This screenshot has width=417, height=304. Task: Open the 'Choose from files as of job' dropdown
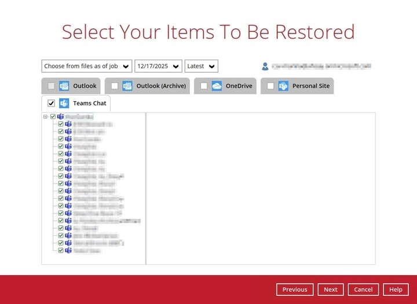(86, 66)
